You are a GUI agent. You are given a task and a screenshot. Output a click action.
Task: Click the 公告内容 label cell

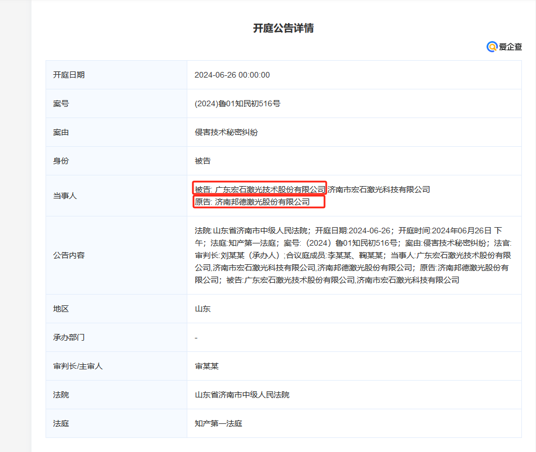coord(116,255)
